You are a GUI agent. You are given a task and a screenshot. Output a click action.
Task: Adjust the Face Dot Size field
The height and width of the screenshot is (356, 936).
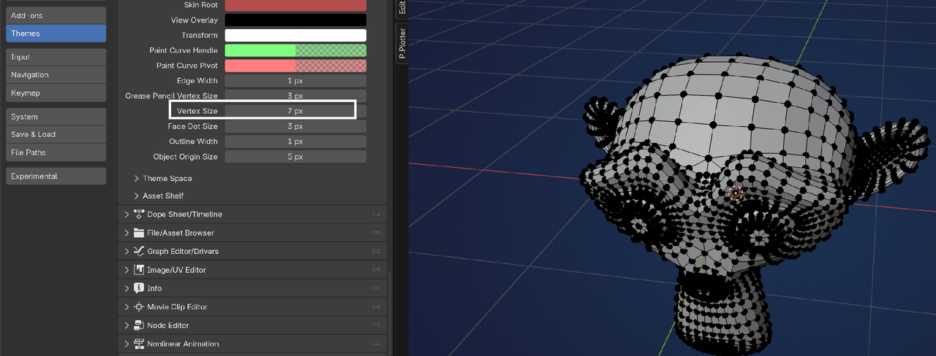coord(295,126)
